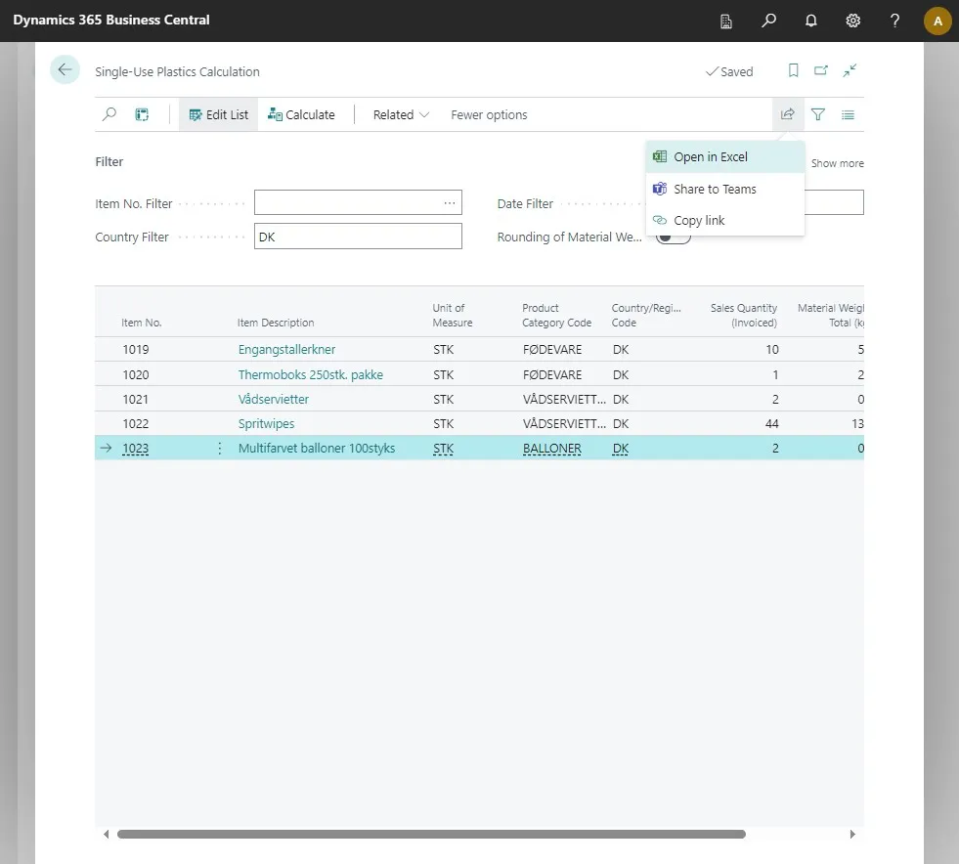This screenshot has height=864, width=959.
Task: Open the page search magnifier icon
Action: click(109, 114)
